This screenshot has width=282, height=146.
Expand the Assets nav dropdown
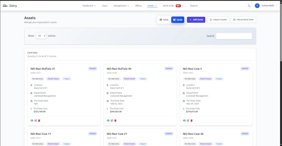(x=152, y=6)
